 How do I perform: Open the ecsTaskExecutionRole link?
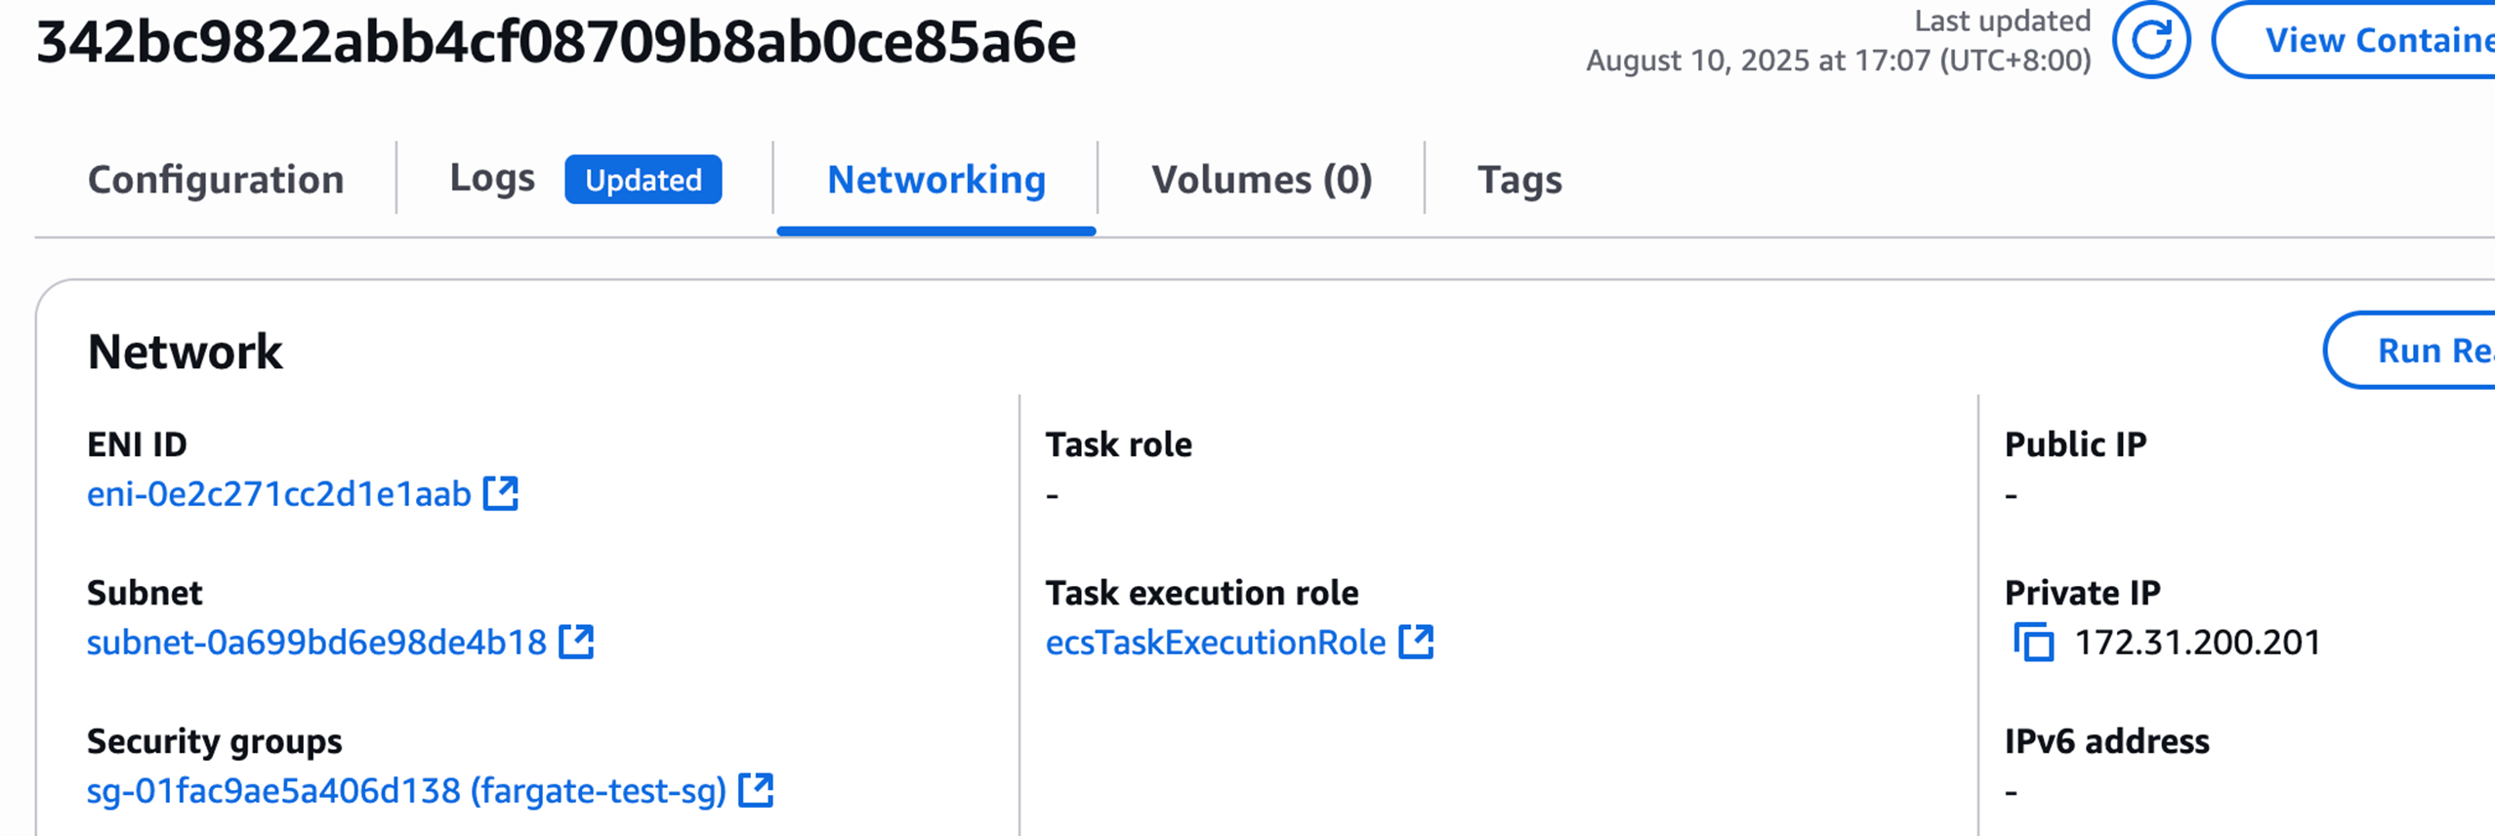click(x=1216, y=643)
